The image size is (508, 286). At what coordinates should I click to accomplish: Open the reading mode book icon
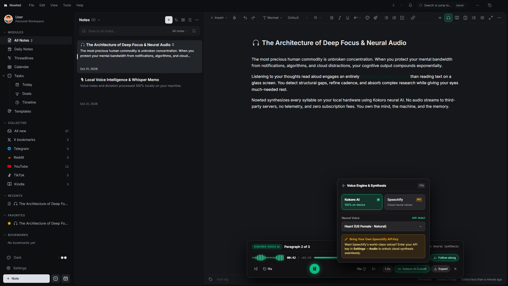(x=457, y=18)
